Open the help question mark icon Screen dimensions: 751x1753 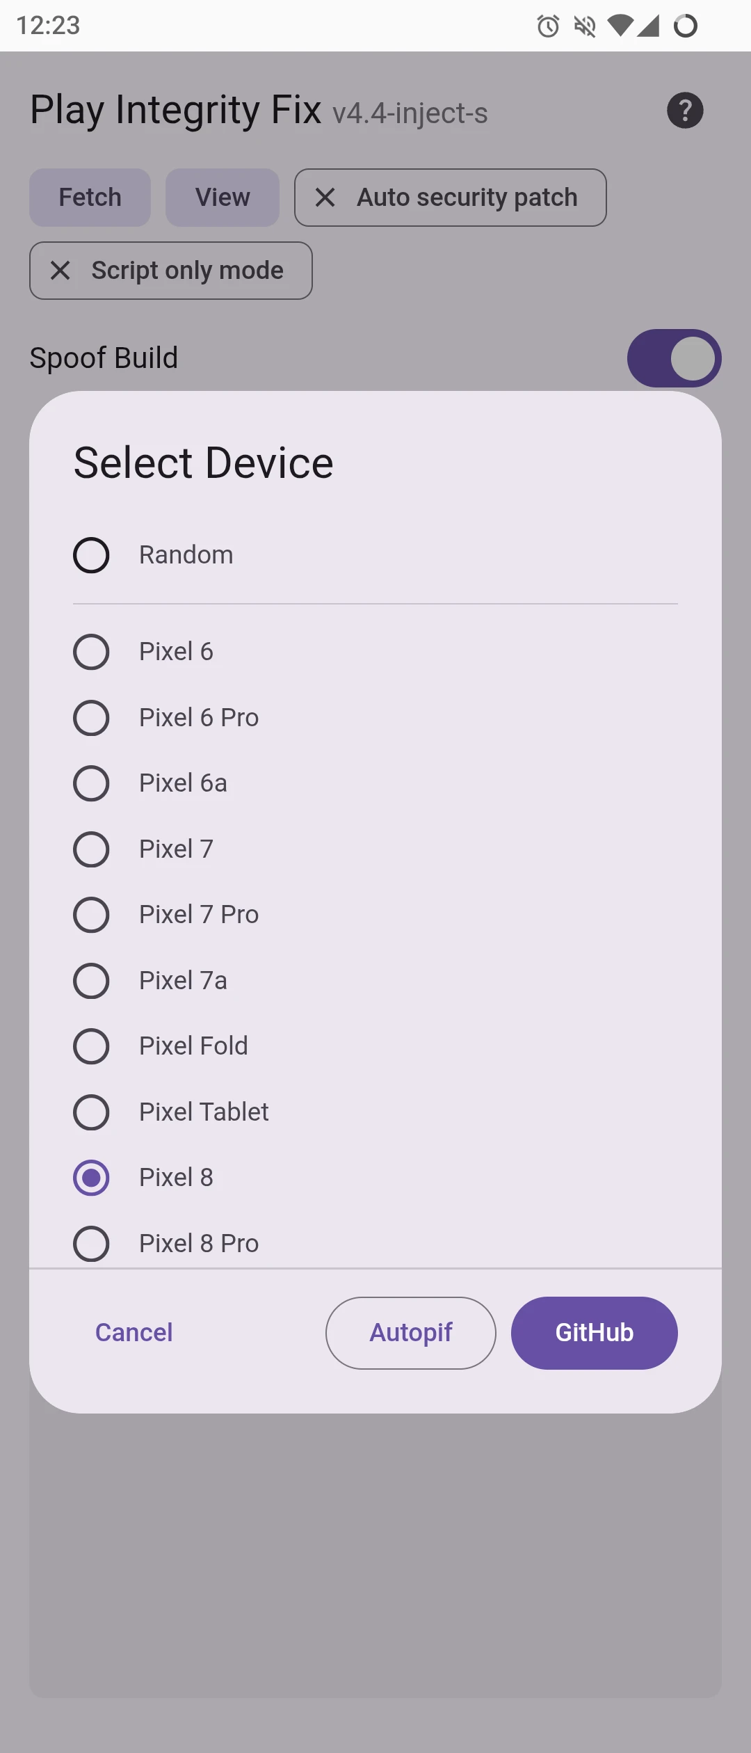(685, 111)
